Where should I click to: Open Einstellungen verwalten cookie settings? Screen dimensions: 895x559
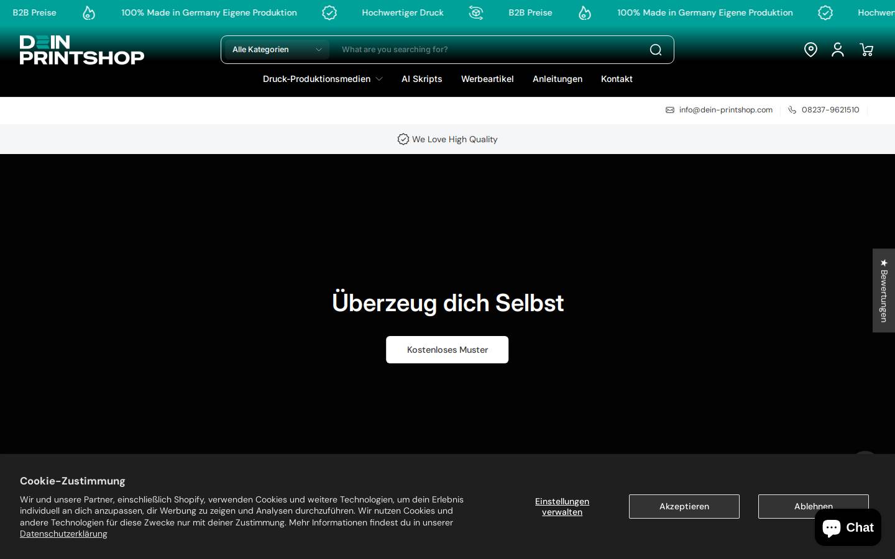coord(562,506)
